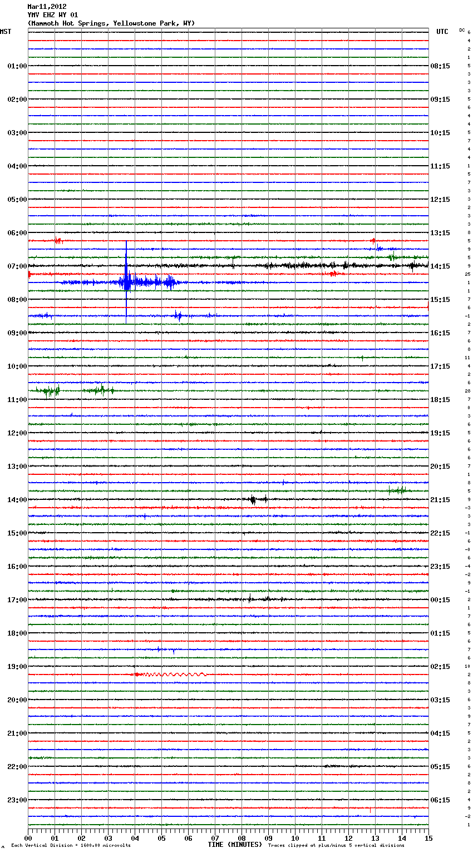Click the "TIME (MINUTES)" axis title
Viewport: 473px width, 853px height.
point(235,845)
